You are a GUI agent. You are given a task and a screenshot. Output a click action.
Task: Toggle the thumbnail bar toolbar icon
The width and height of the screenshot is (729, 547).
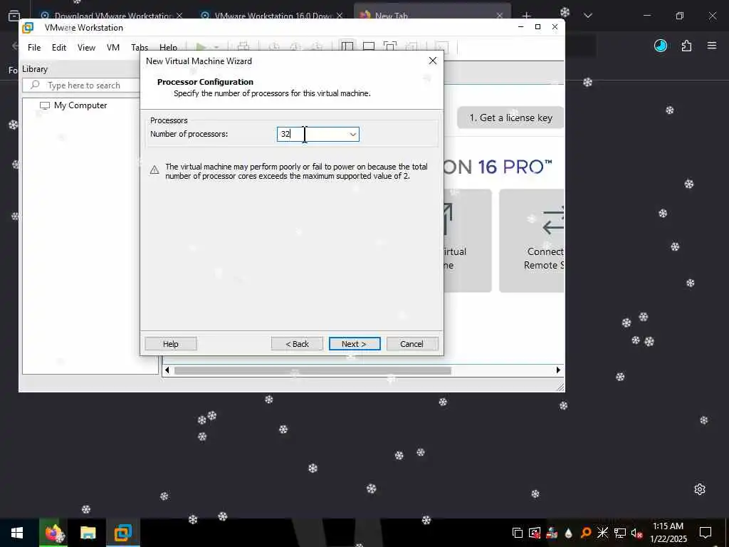369,46
